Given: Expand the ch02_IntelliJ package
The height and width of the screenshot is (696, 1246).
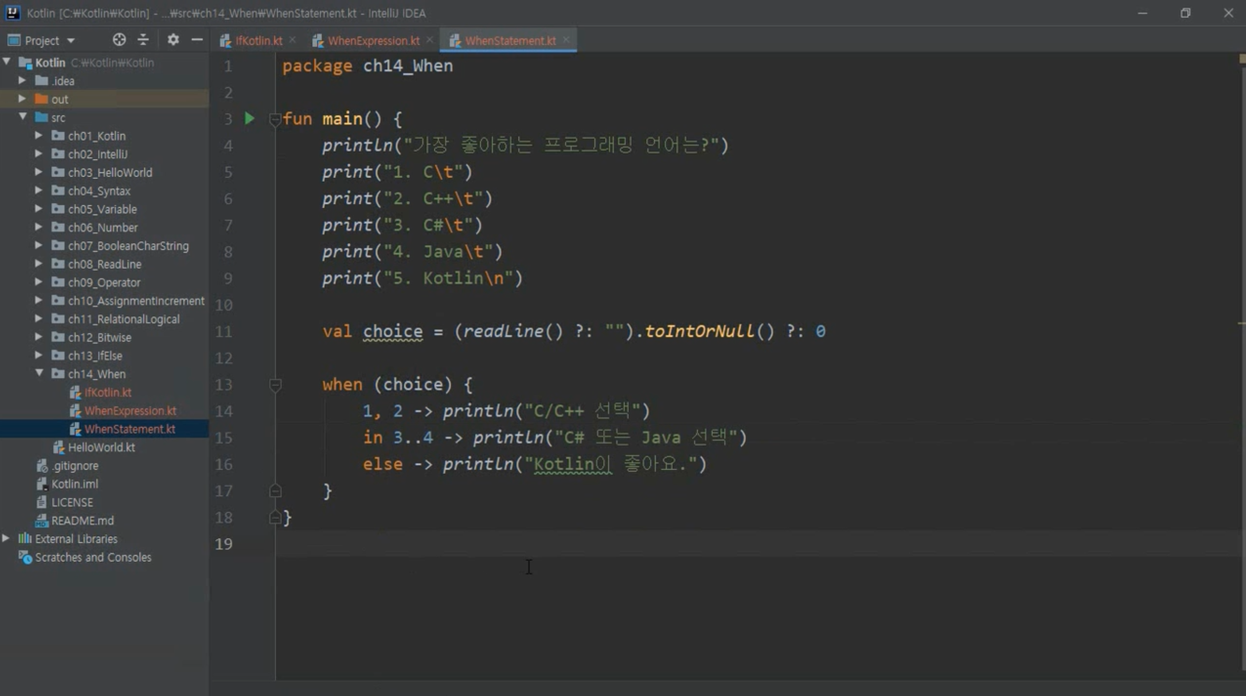Looking at the screenshot, I should (39, 154).
